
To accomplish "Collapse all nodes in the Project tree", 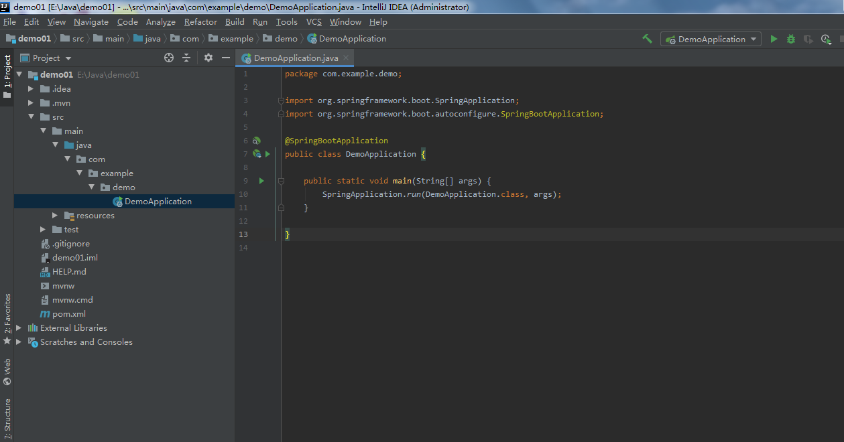I will pyautogui.click(x=186, y=58).
